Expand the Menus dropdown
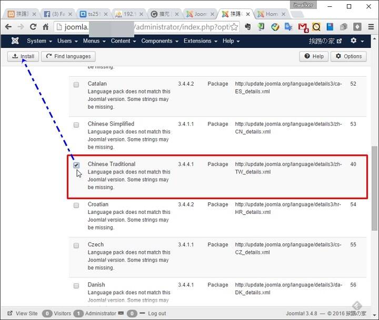This screenshot has width=379, height=320. coord(94,41)
